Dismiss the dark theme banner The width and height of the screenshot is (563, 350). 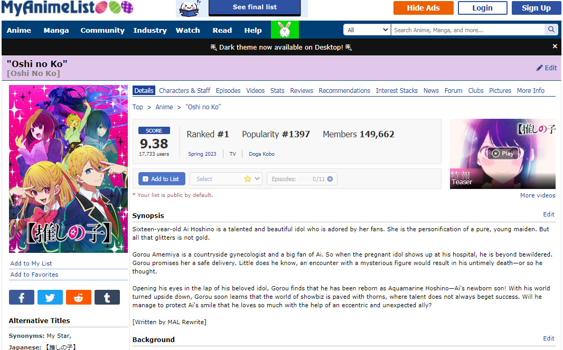point(555,46)
